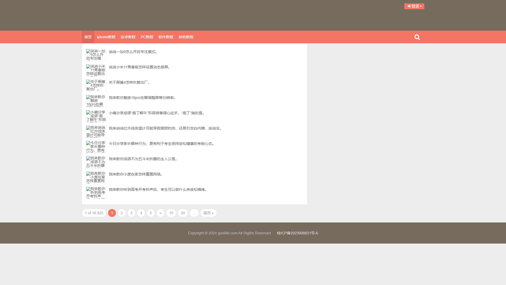Select 其他教程 in navigation

point(186,37)
